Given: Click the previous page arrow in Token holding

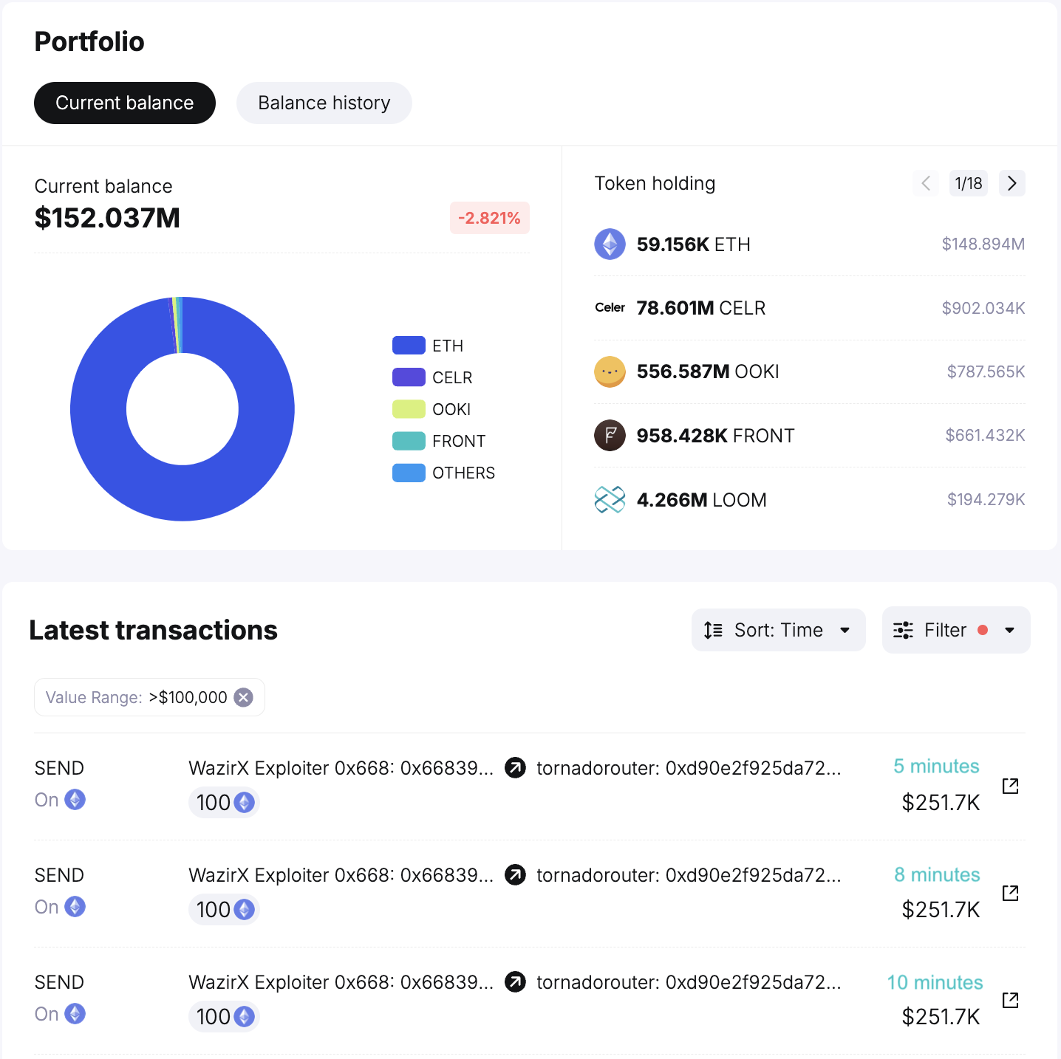Looking at the screenshot, I should point(925,183).
